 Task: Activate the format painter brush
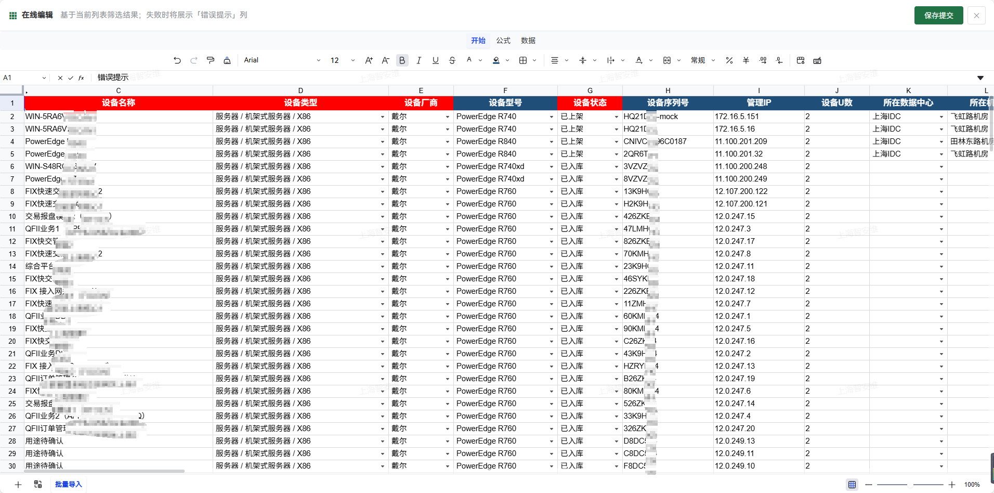(211, 60)
